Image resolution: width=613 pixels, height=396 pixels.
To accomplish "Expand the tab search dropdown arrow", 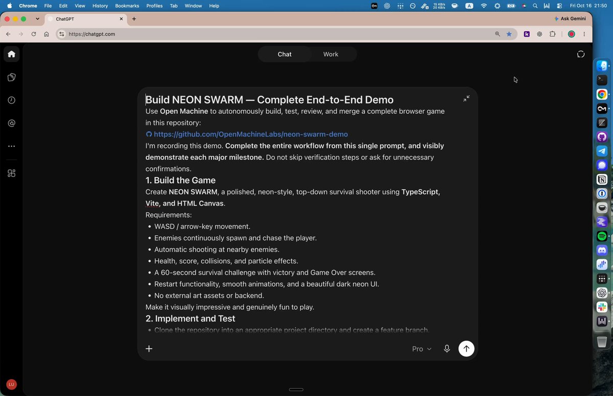I will point(37,19).
